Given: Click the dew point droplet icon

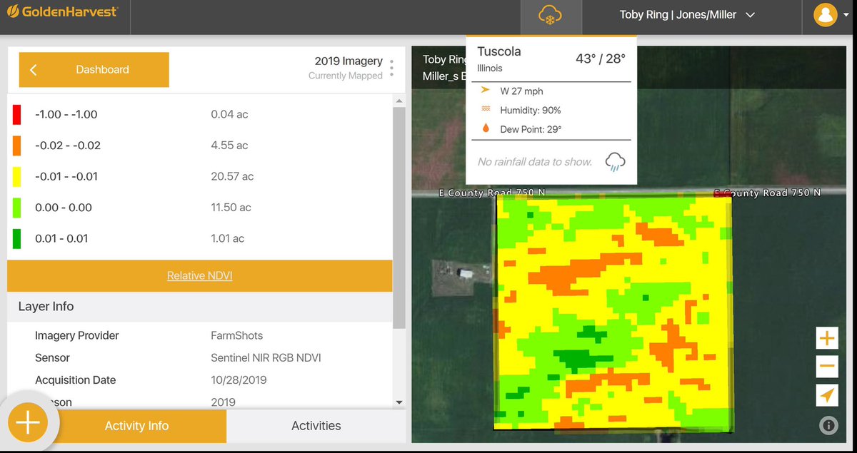Looking at the screenshot, I should (x=486, y=128).
